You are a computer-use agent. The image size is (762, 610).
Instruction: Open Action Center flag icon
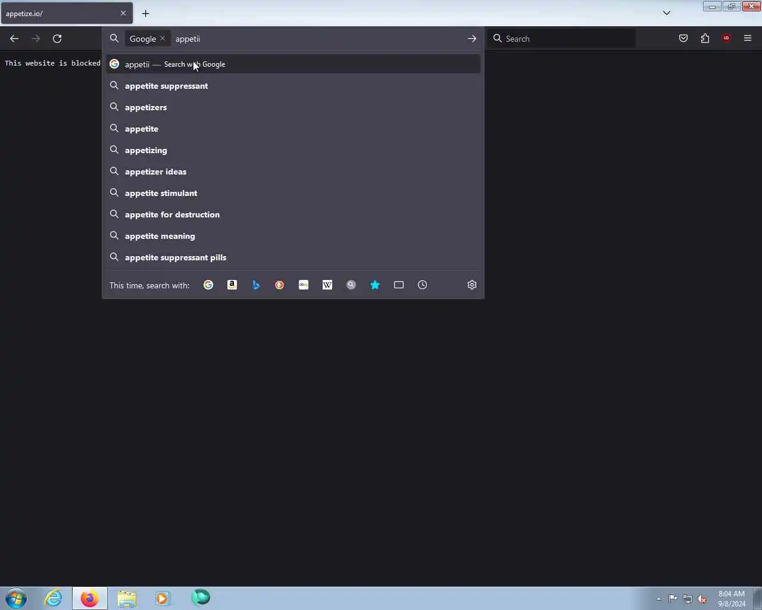(x=673, y=599)
